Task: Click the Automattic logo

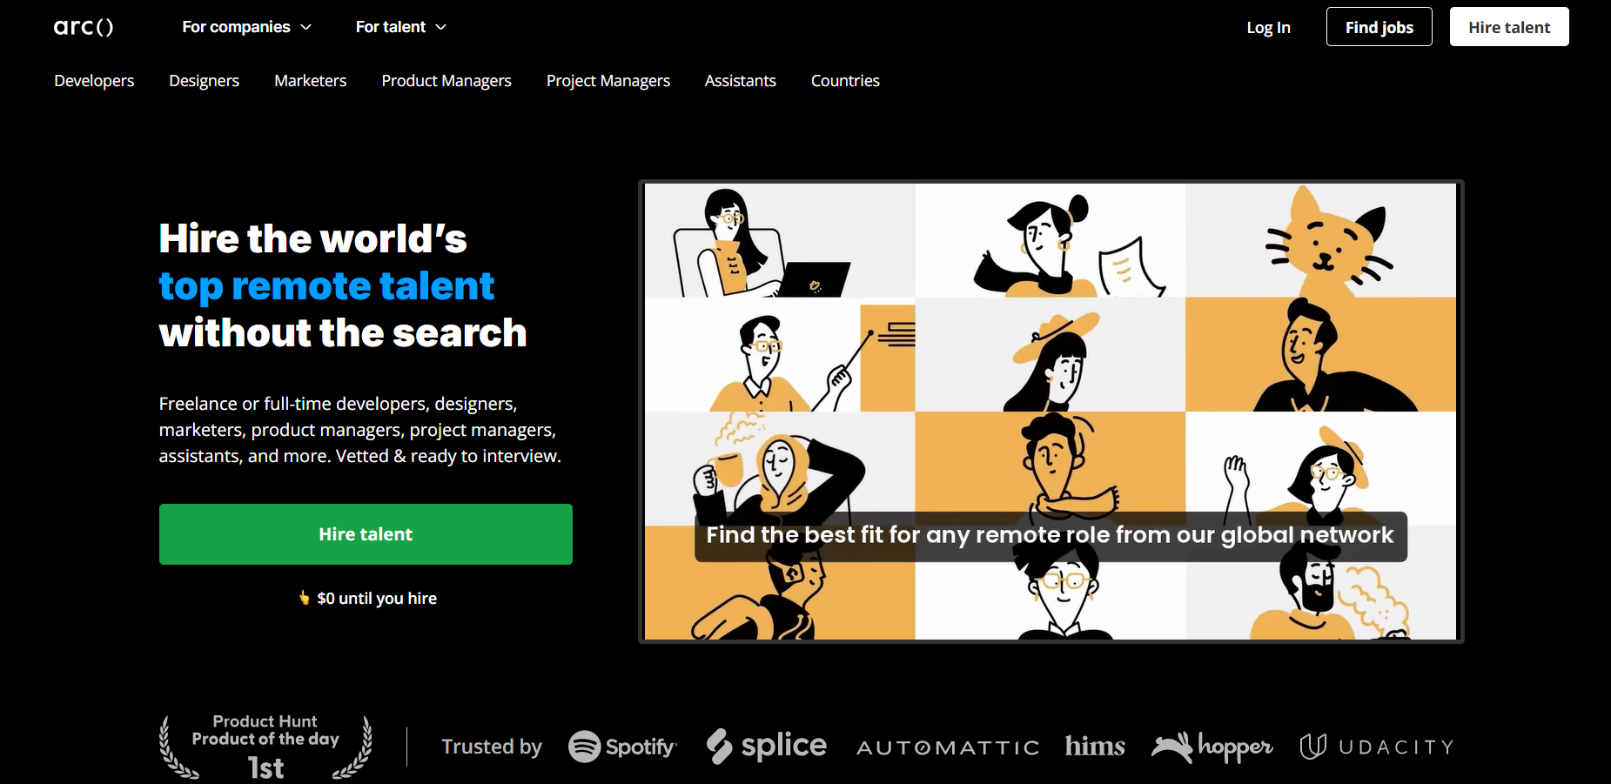Action: 948,747
